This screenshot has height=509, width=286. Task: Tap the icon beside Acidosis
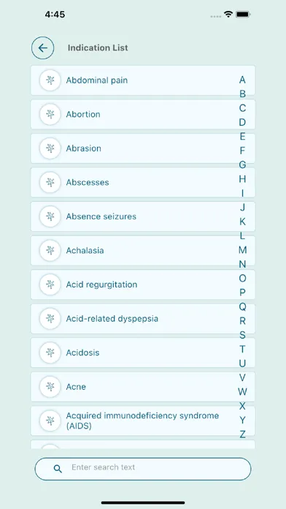click(50, 352)
